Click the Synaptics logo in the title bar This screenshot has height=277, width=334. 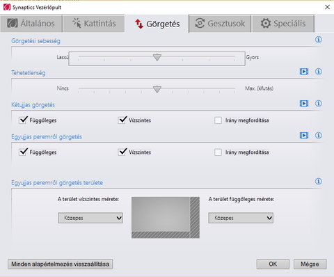click(7, 7)
